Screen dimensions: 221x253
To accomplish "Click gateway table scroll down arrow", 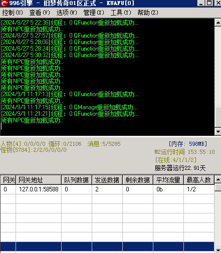I will [218, 250].
